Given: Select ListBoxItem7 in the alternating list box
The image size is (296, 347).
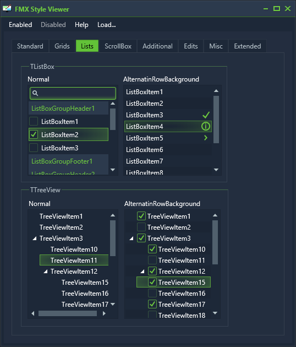Looking at the screenshot, I should [168, 161].
